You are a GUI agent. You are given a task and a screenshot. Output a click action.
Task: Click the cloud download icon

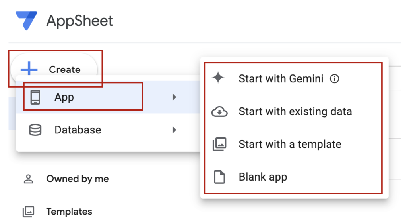[219, 112]
